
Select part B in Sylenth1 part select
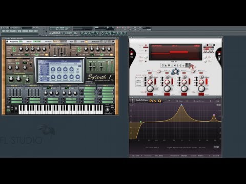point(63,41)
